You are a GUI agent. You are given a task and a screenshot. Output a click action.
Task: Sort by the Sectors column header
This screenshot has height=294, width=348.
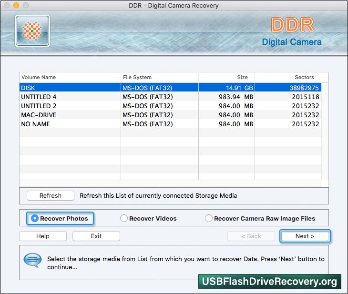288,77
